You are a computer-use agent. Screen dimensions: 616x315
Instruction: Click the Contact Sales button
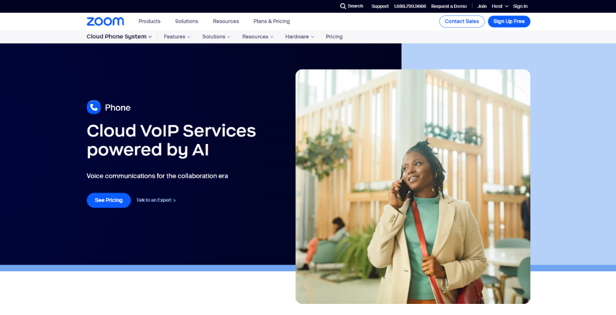461,22
